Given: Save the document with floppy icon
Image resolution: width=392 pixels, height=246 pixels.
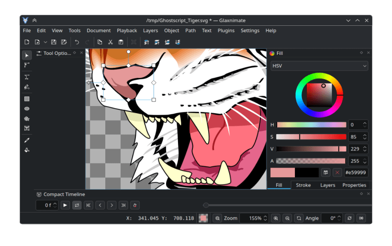Looking at the screenshot, I should 54,42.
